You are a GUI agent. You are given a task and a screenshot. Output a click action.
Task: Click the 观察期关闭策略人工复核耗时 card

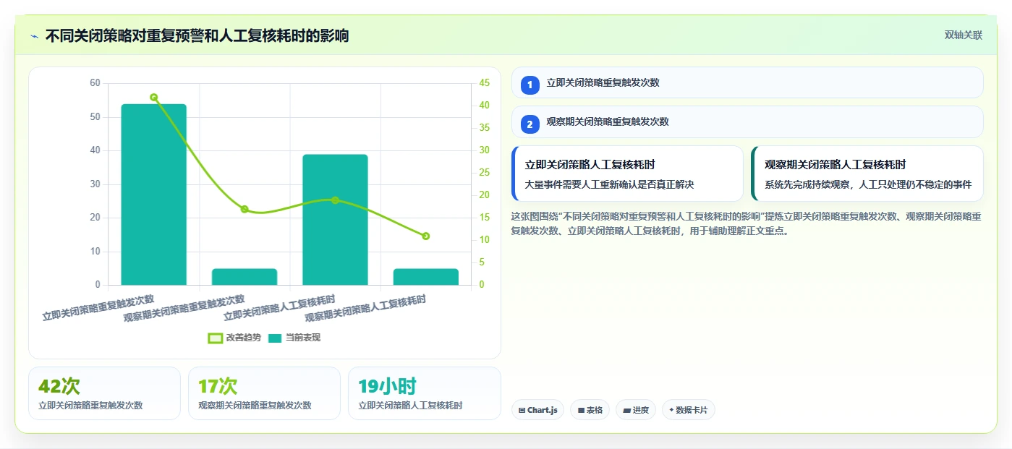pyautogui.click(x=867, y=174)
